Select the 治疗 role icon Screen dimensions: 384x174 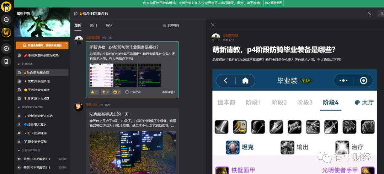(342, 147)
